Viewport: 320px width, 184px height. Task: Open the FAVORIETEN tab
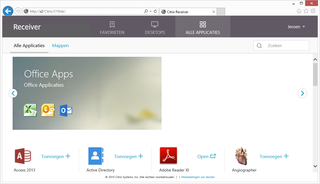tap(112, 28)
